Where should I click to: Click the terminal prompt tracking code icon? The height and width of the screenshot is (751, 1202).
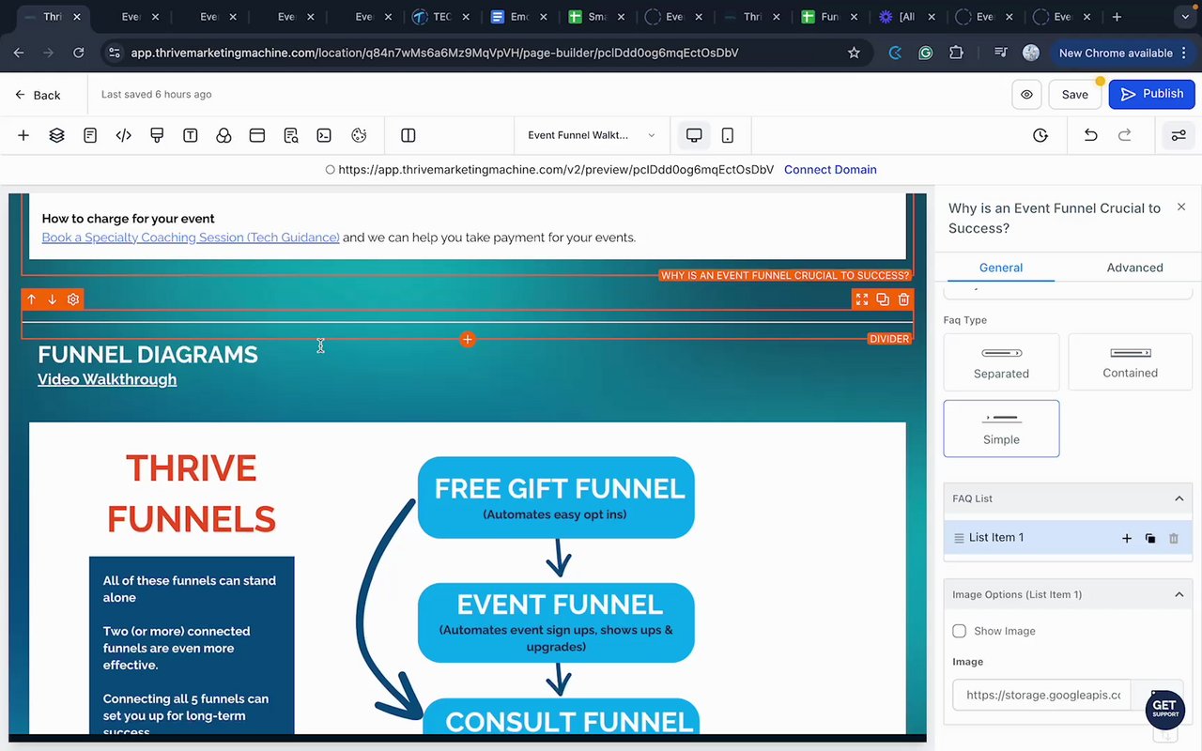click(x=324, y=135)
